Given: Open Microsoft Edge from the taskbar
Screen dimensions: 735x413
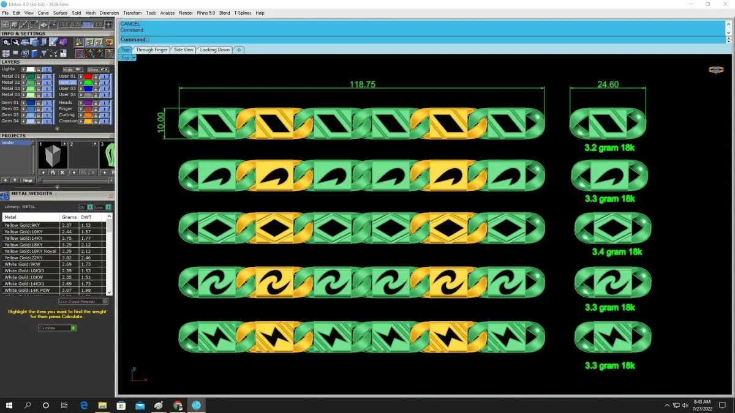Looking at the screenshot, I should [x=84, y=405].
